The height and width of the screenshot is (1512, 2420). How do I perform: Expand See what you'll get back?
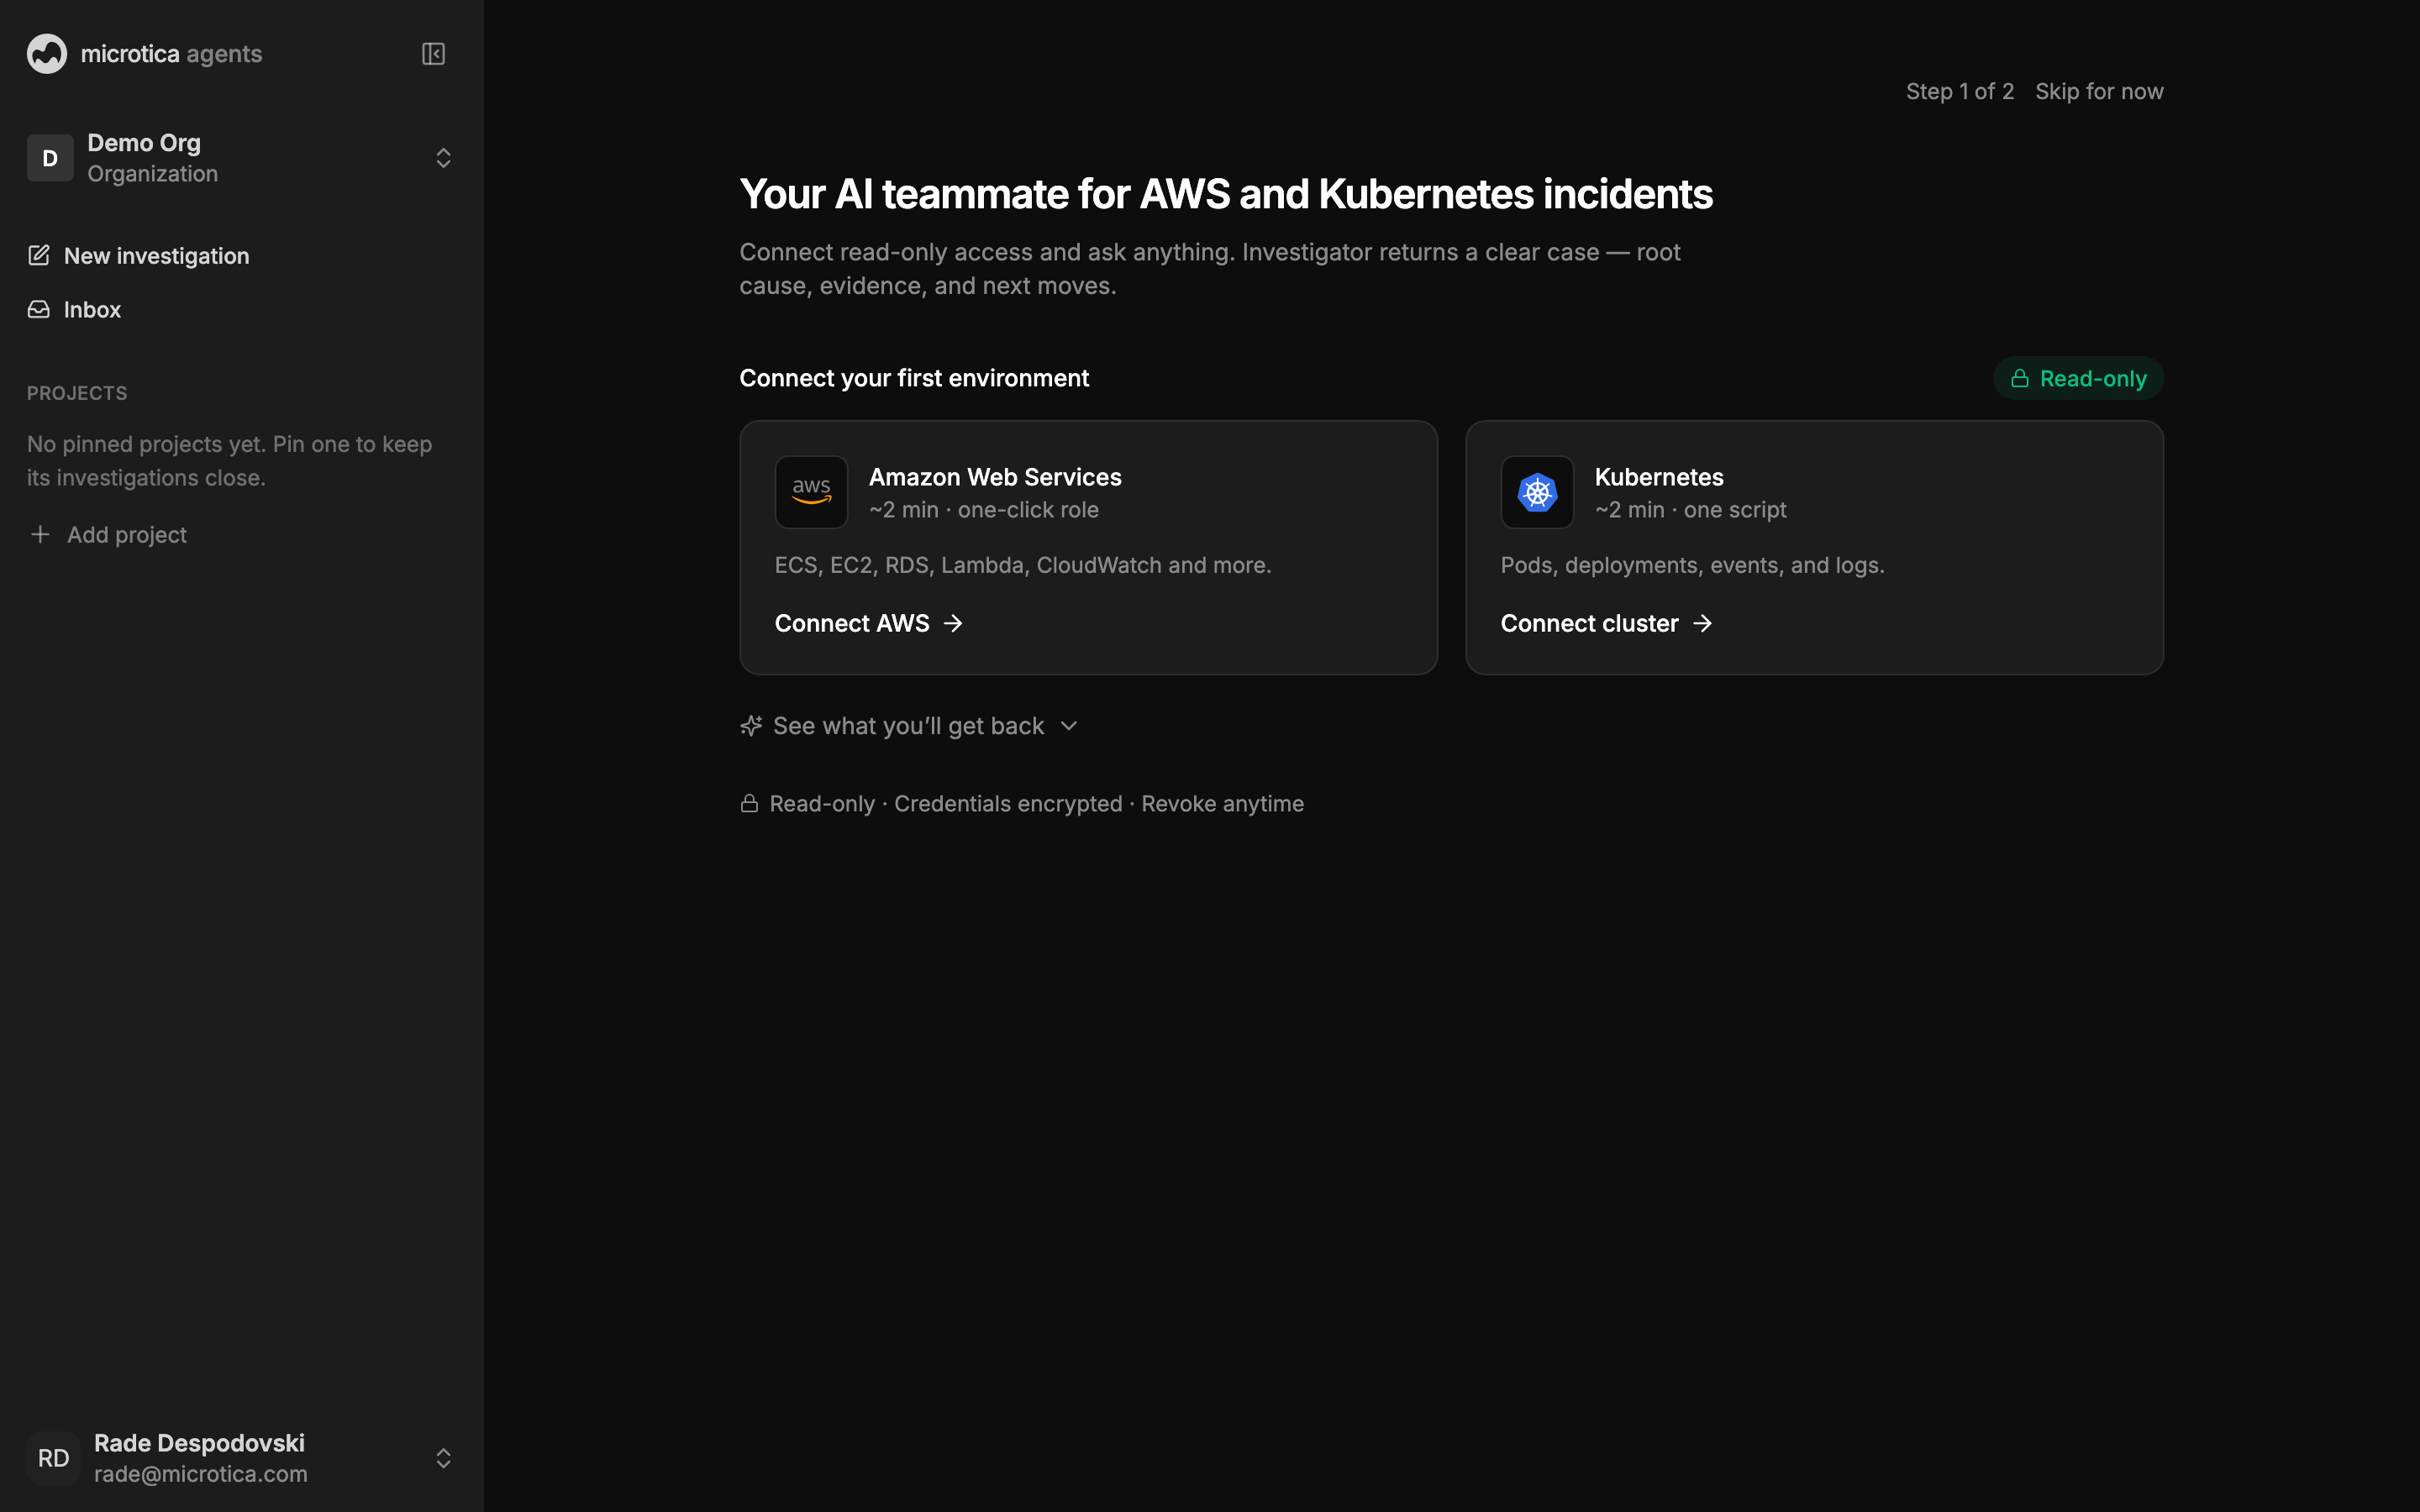pos(909,726)
